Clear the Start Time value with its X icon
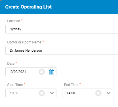The width and height of the screenshot is (118, 107). pyautogui.click(x=42, y=93)
